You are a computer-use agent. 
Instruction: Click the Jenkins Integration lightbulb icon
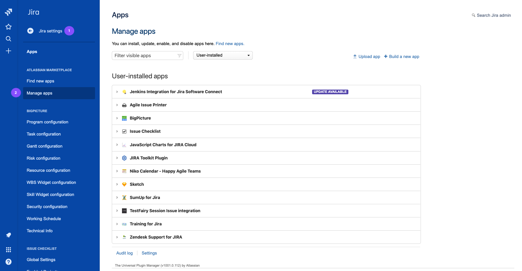pyautogui.click(x=124, y=92)
